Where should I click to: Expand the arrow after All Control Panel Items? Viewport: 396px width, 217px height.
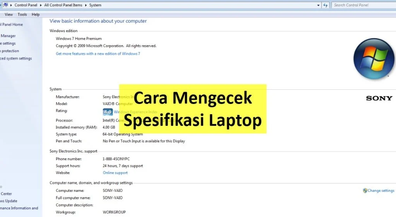tap(85, 5)
